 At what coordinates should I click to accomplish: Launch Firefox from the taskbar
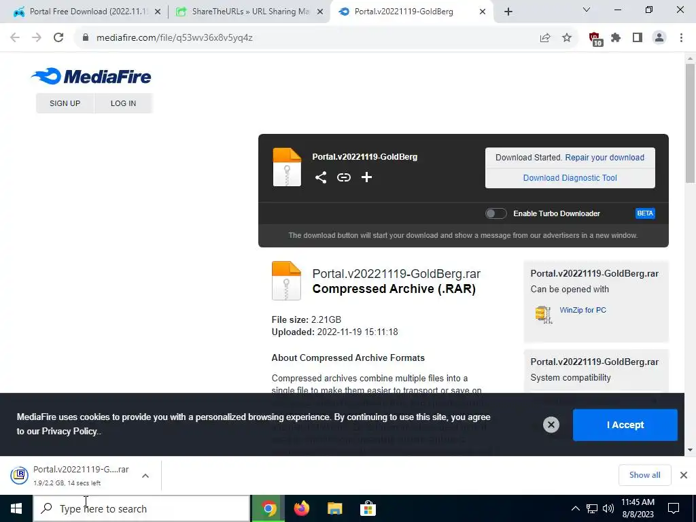coord(301,508)
